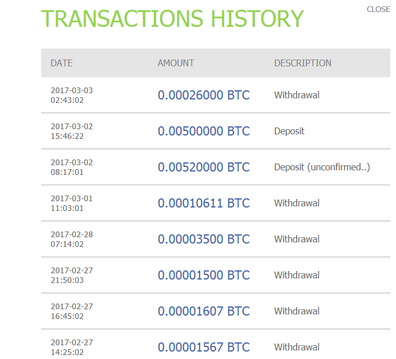
Task: Select the 0.00001607 BTC amount
Action: [204, 311]
